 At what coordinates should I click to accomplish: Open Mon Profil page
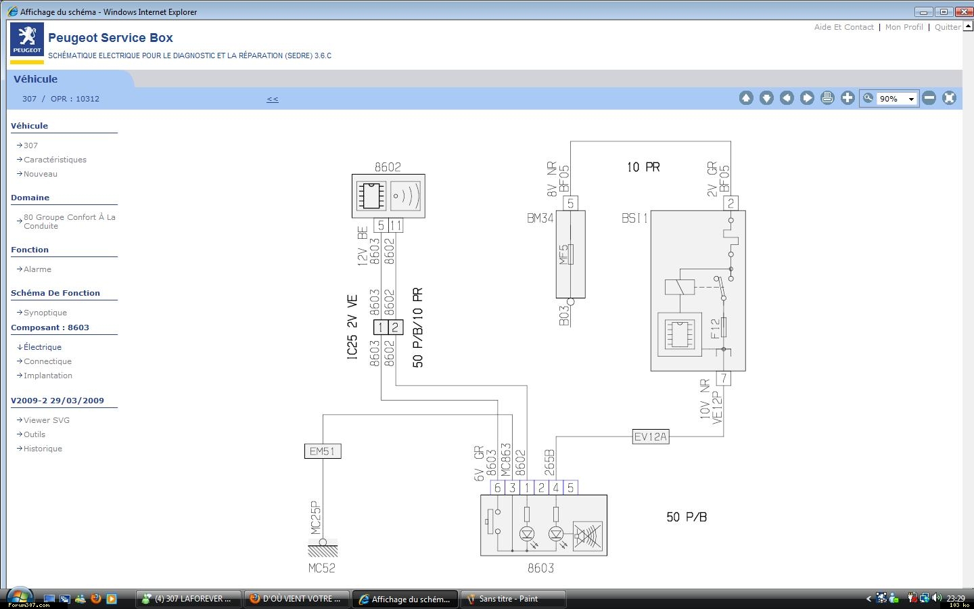pos(904,27)
